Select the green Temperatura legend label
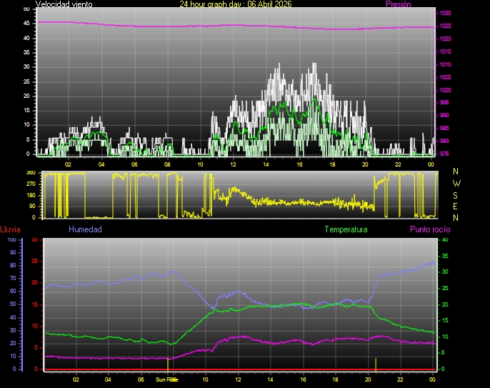This screenshot has width=490, height=388. click(346, 229)
